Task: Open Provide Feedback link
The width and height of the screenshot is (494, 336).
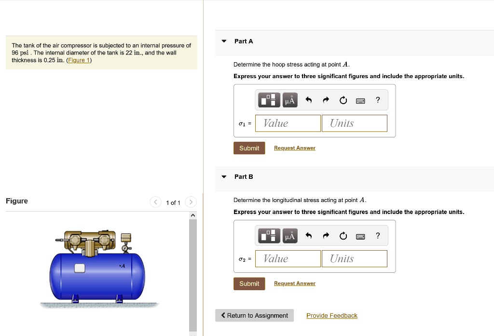Action: pos(332,316)
